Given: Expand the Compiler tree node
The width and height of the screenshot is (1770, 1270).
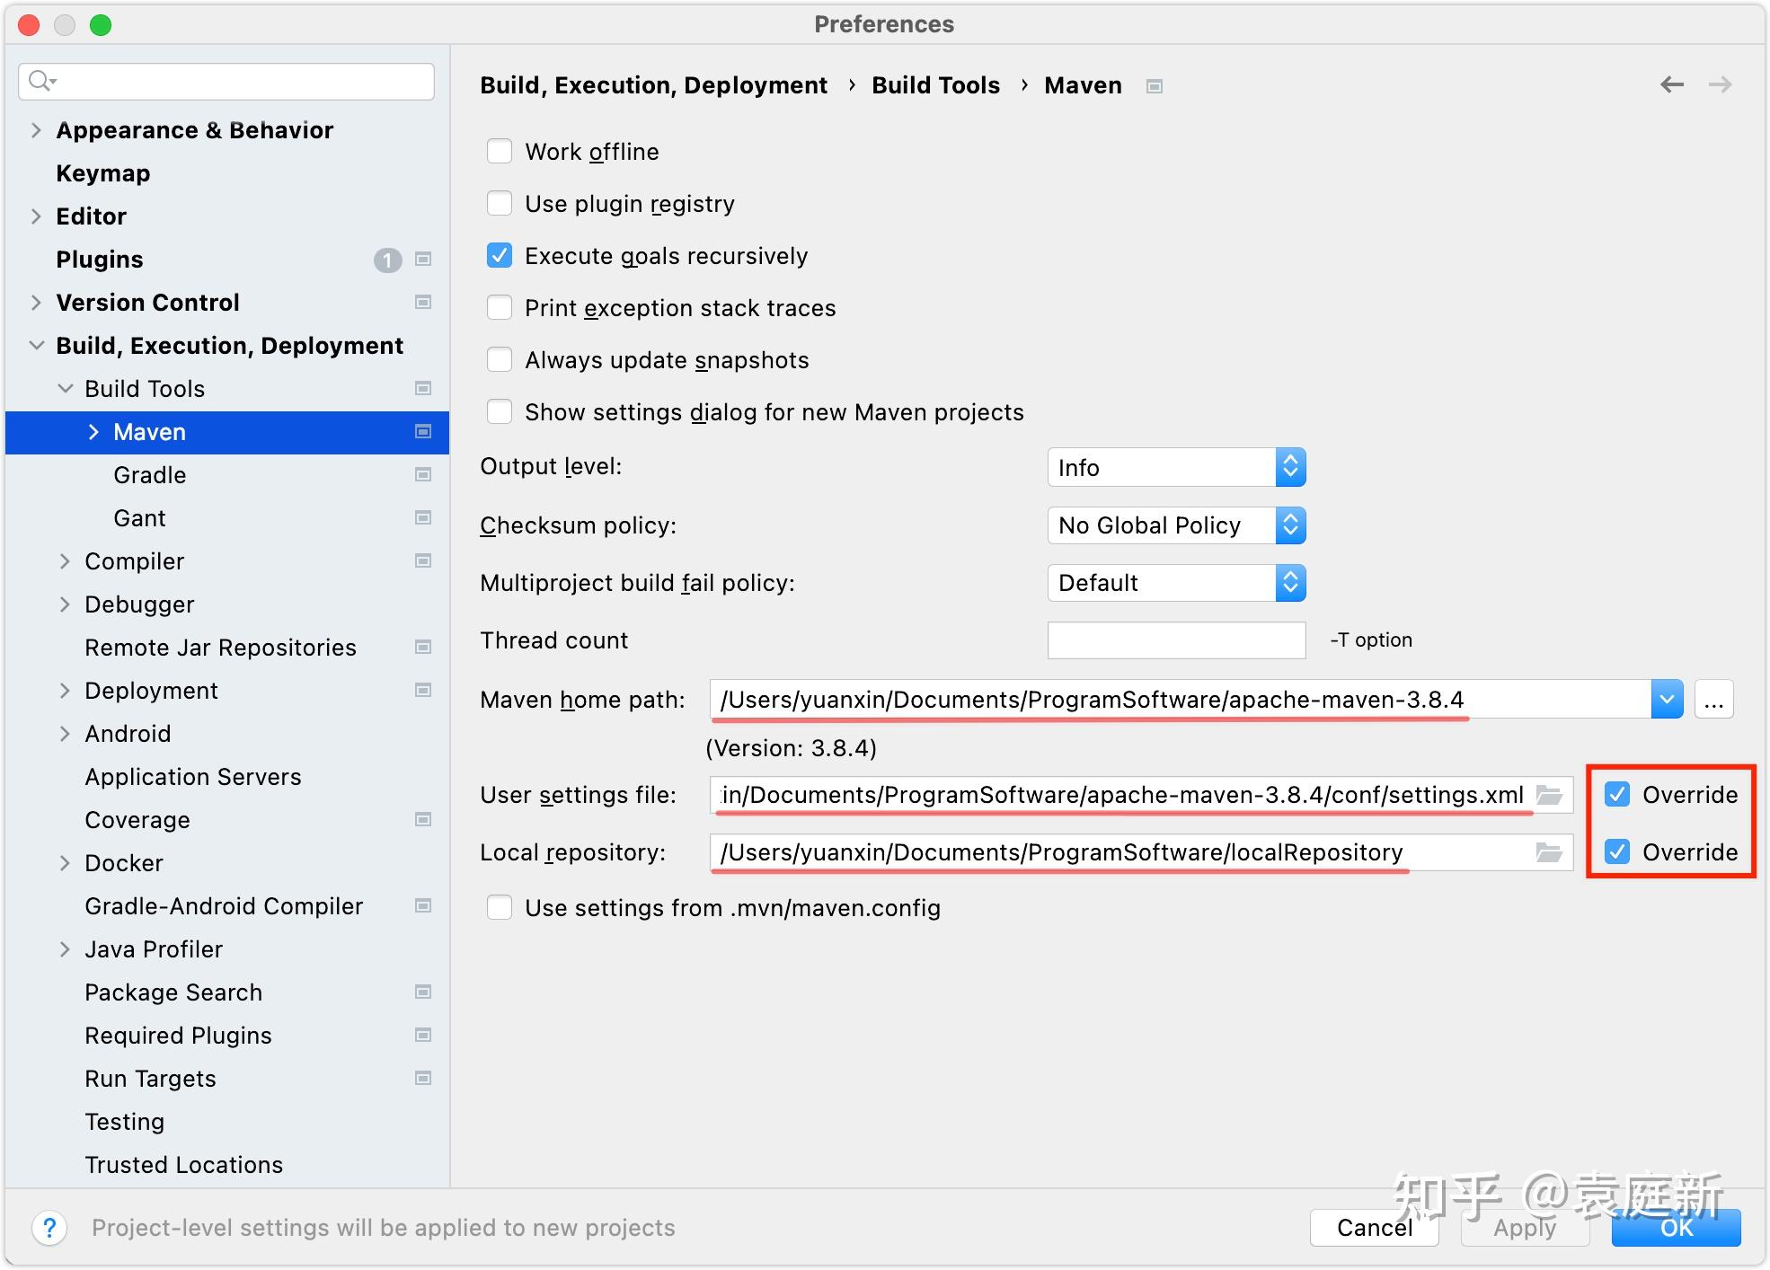Looking at the screenshot, I should (65, 560).
